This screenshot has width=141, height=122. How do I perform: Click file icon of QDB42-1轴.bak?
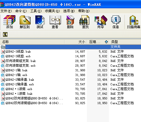tap(3, 70)
